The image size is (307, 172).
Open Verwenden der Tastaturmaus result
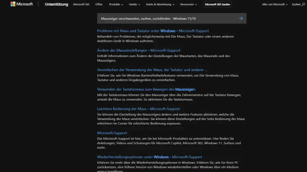tap(146, 89)
